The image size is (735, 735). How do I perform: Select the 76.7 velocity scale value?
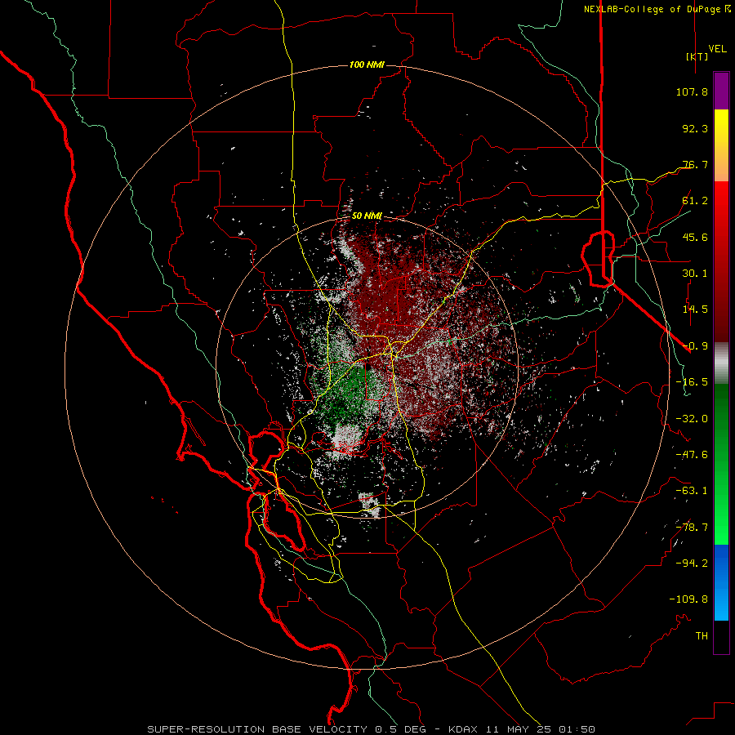pos(695,164)
